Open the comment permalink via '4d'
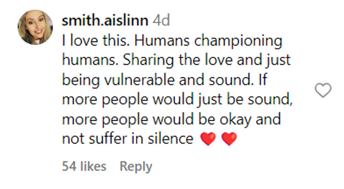 pos(161,21)
